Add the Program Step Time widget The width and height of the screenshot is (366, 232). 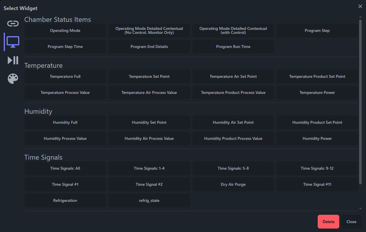pos(65,47)
